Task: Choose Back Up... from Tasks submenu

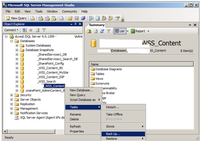Action: click(x=123, y=134)
